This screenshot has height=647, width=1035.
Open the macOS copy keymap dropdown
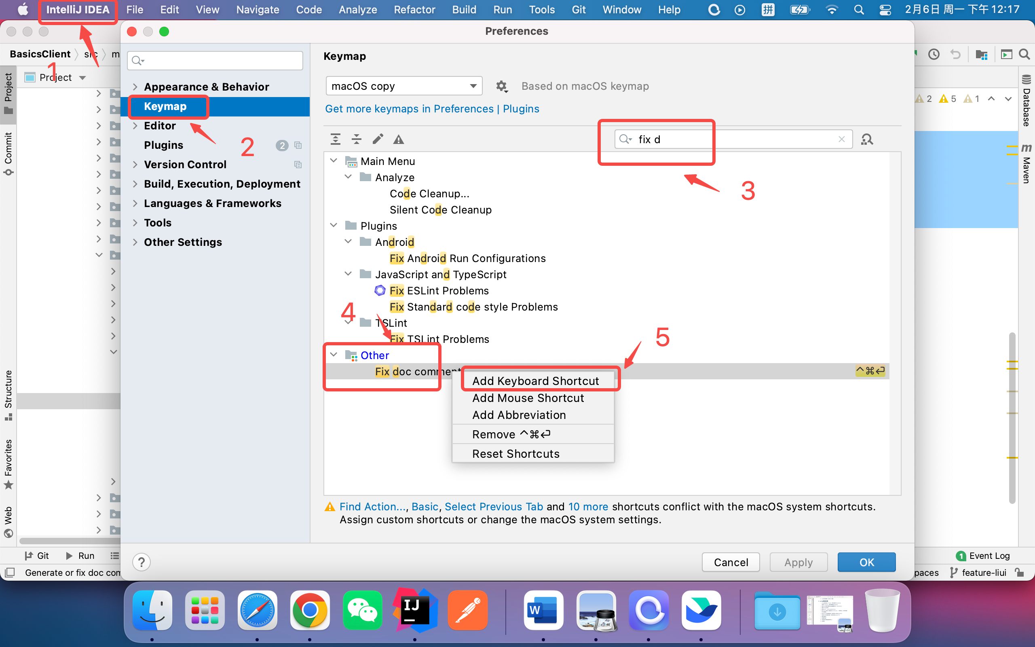point(404,86)
